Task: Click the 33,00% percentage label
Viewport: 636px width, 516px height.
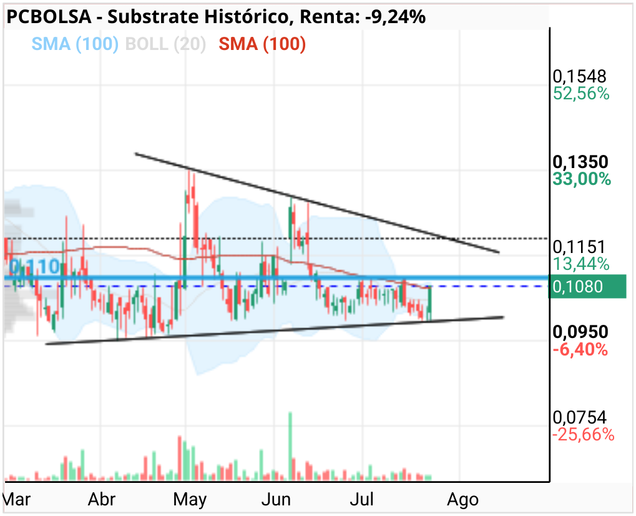Action: [582, 179]
